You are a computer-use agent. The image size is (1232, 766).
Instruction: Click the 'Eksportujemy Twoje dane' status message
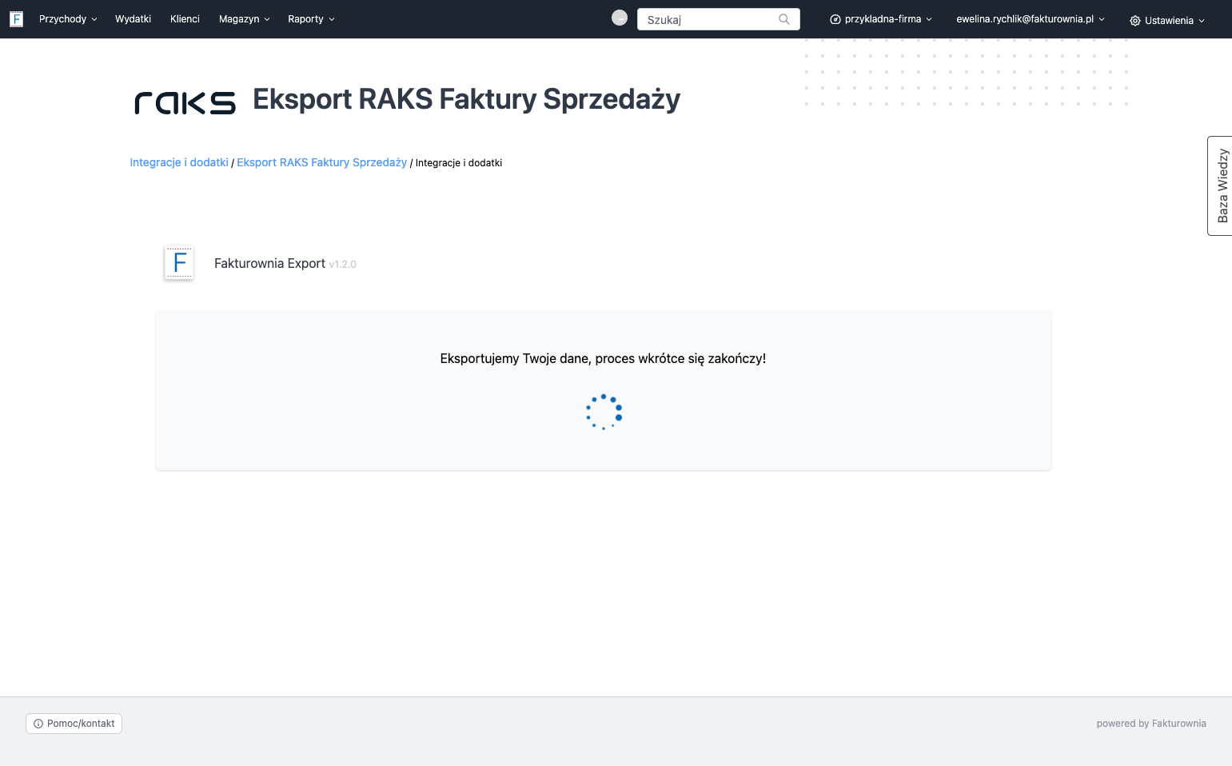pyautogui.click(x=603, y=358)
